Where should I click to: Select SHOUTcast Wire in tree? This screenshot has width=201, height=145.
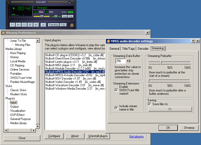point(21,78)
